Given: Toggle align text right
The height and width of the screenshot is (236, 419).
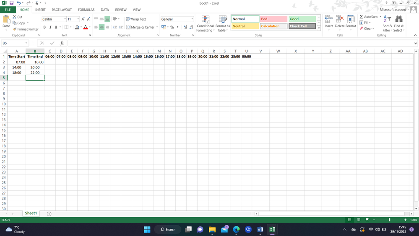Looking at the screenshot, I should click(x=107, y=27).
